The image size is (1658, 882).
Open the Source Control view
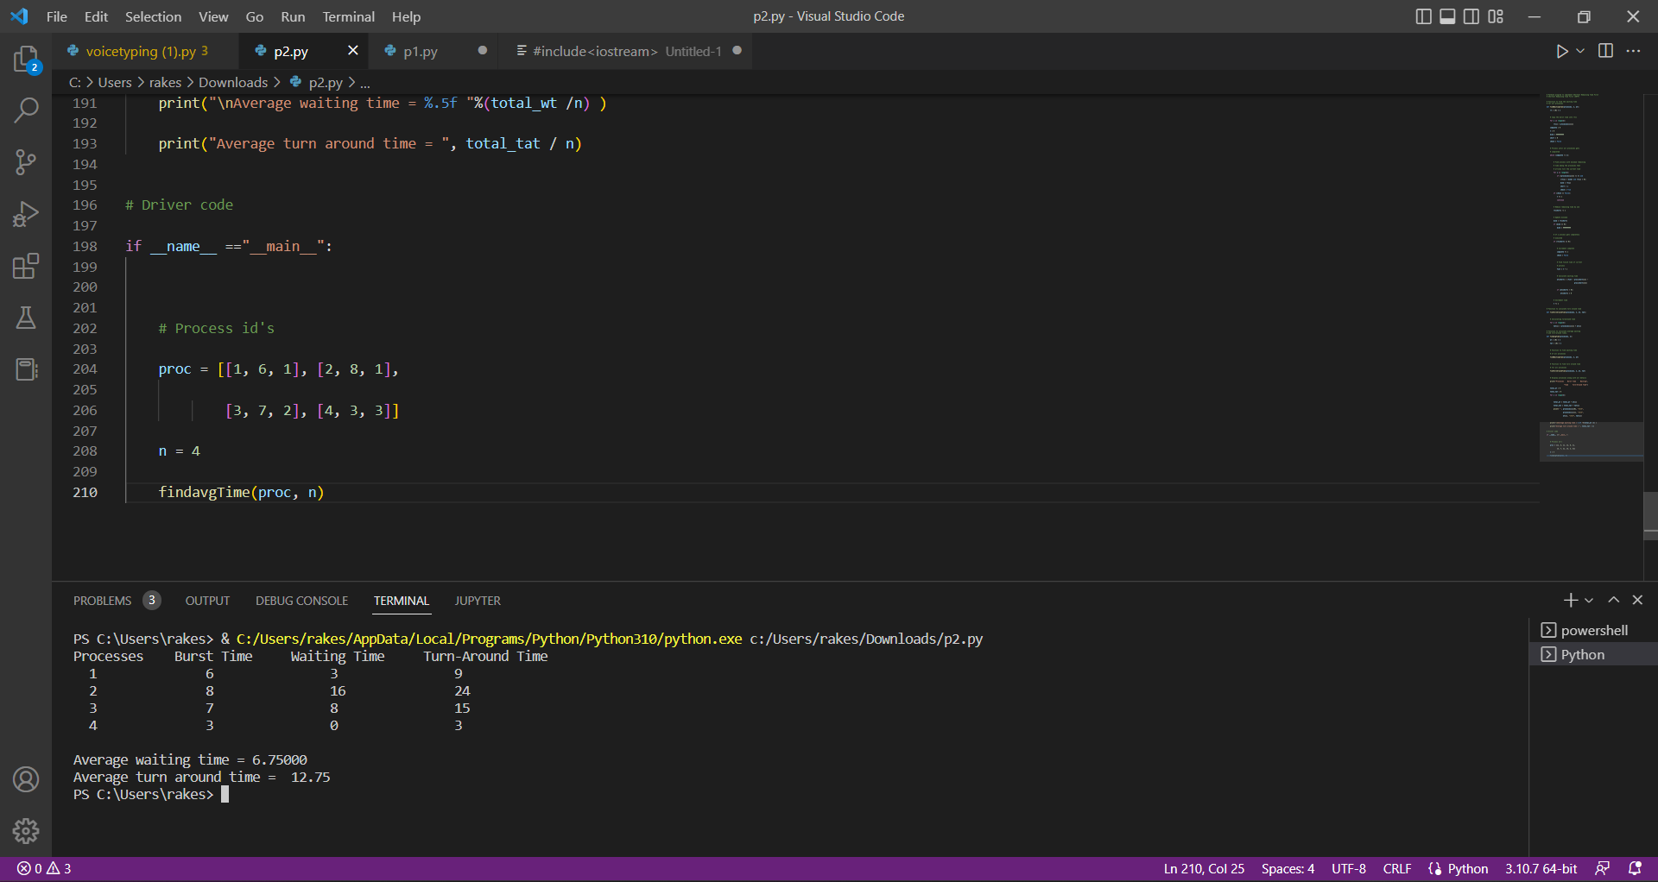pos(26,162)
